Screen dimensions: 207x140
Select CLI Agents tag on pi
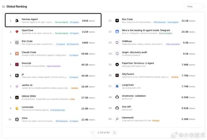(x=74, y=77)
